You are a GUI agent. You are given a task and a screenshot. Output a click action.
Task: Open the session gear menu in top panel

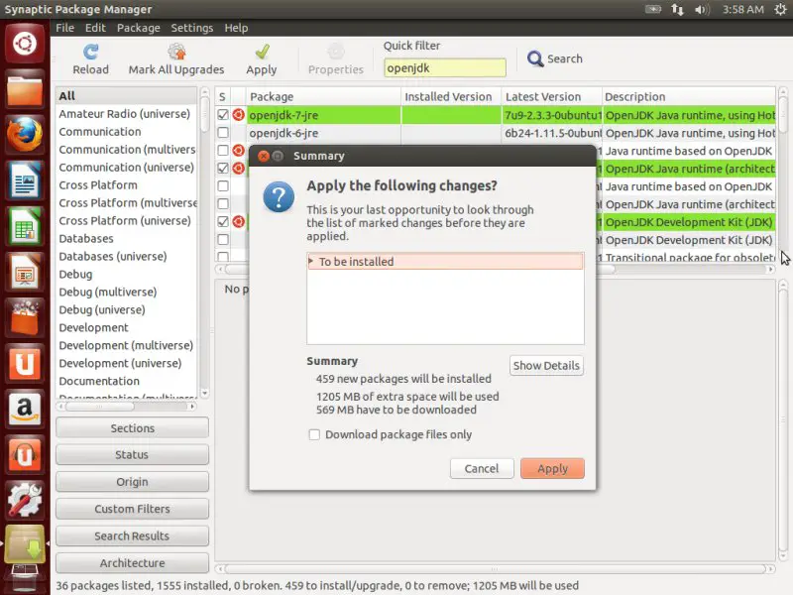(780, 9)
